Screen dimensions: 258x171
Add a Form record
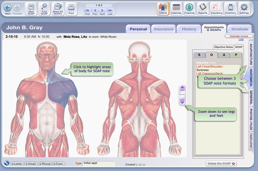click(x=59, y=164)
